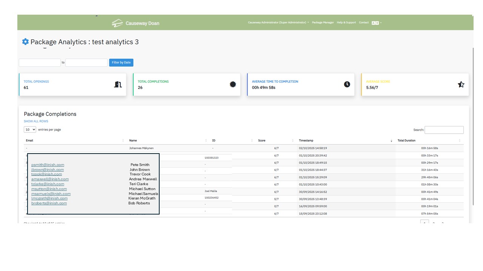
Task: Click the door icon on Total Openings card
Action: click(x=118, y=84)
